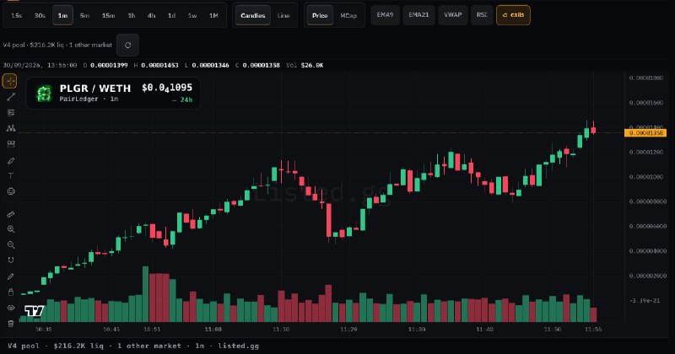Switch chart type to Line

tap(283, 15)
